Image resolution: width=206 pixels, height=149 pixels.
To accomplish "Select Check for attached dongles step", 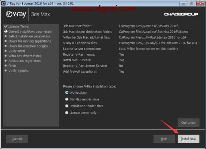I will point(28,46).
